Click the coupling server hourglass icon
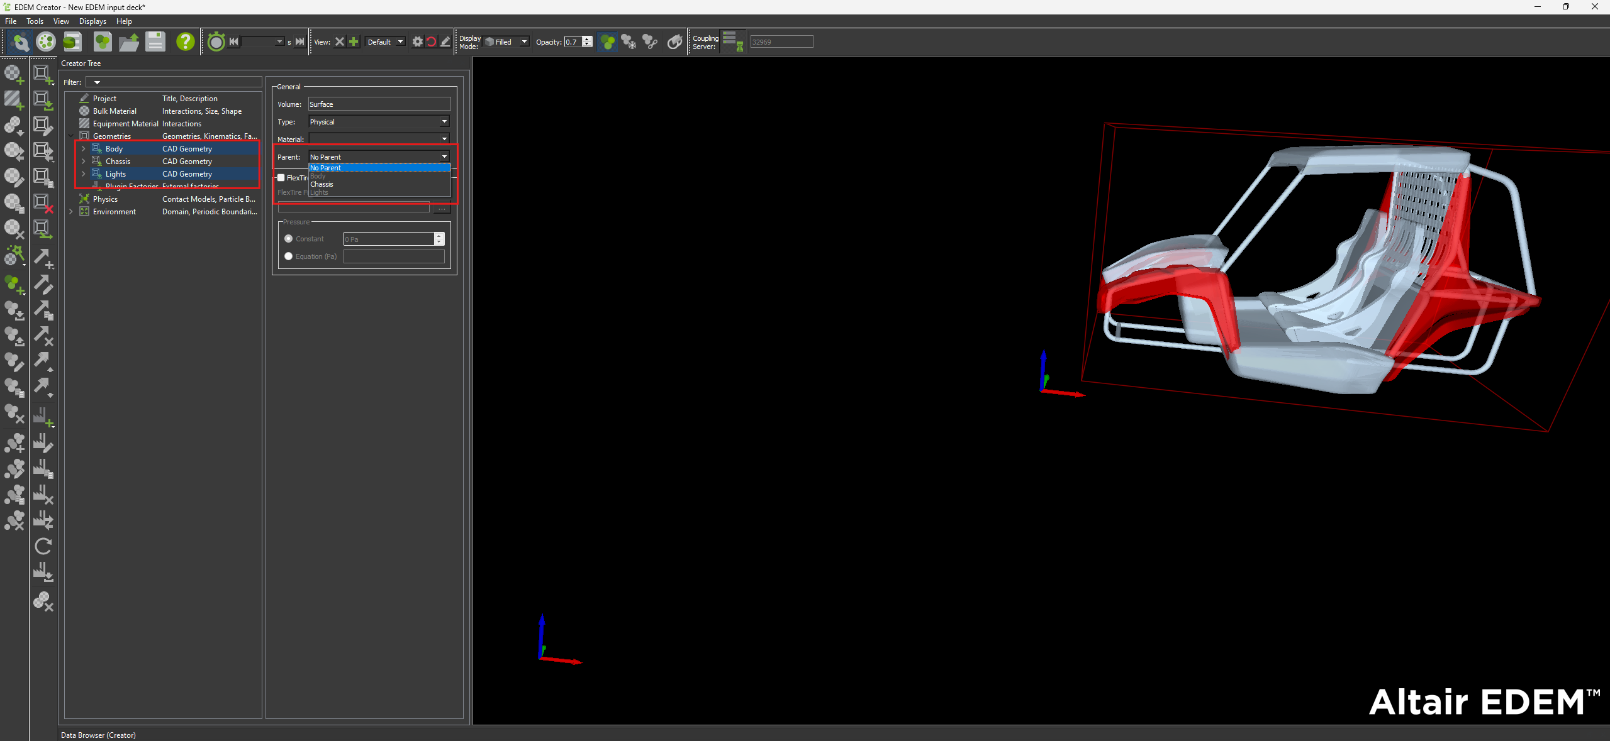The height and width of the screenshot is (741, 1610). (x=732, y=42)
